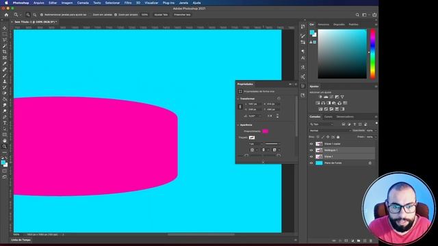Toggle link width and height in Propriedades

coord(240,107)
